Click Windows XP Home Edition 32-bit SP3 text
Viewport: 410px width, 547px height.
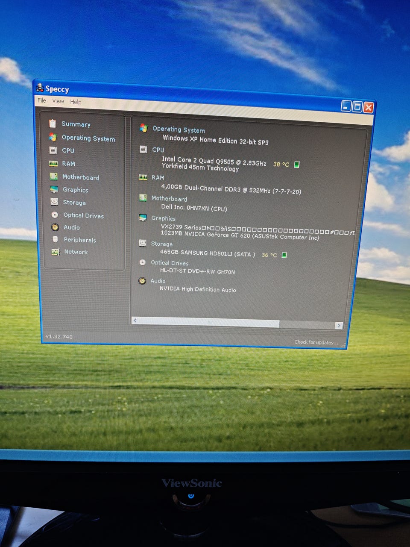[216, 140]
